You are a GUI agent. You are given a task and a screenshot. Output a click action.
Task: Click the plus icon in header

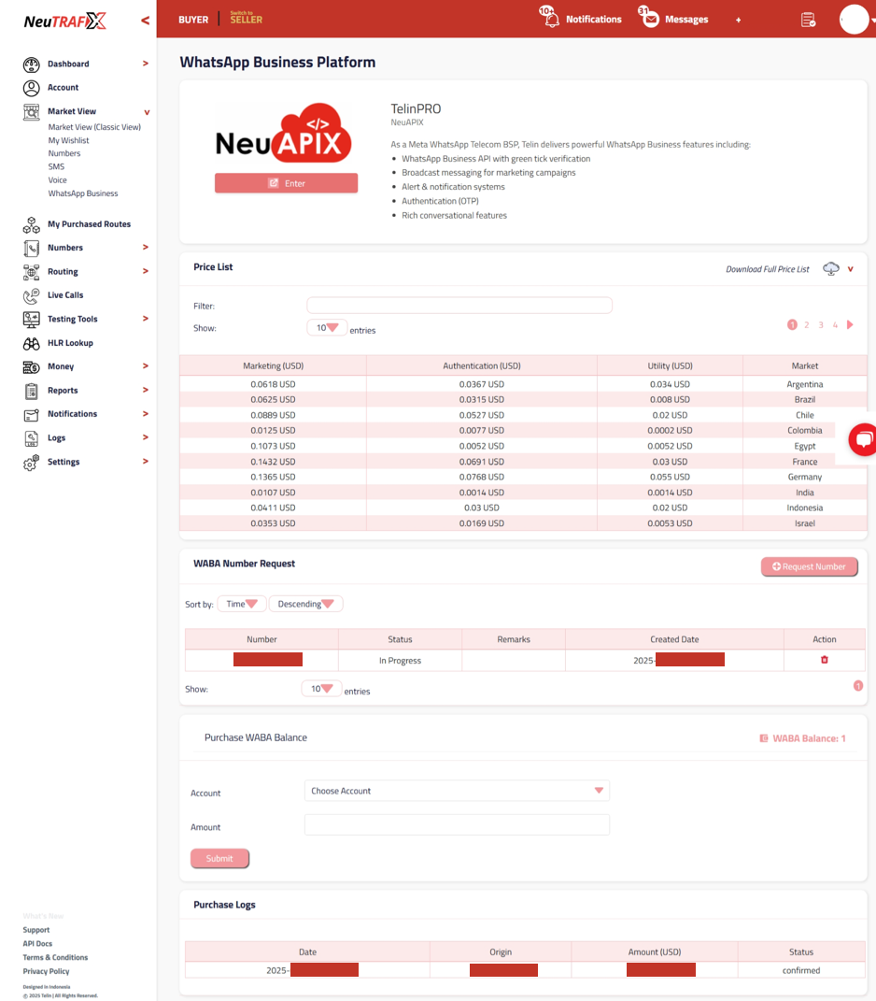[738, 20]
